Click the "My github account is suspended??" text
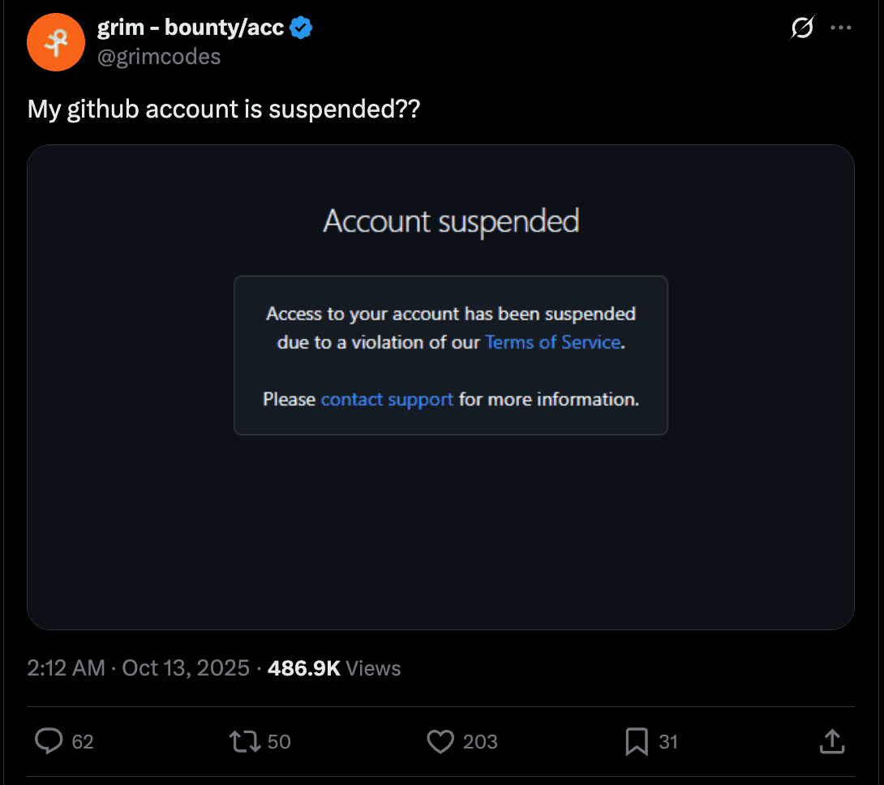The width and height of the screenshot is (884, 785). 224,109
